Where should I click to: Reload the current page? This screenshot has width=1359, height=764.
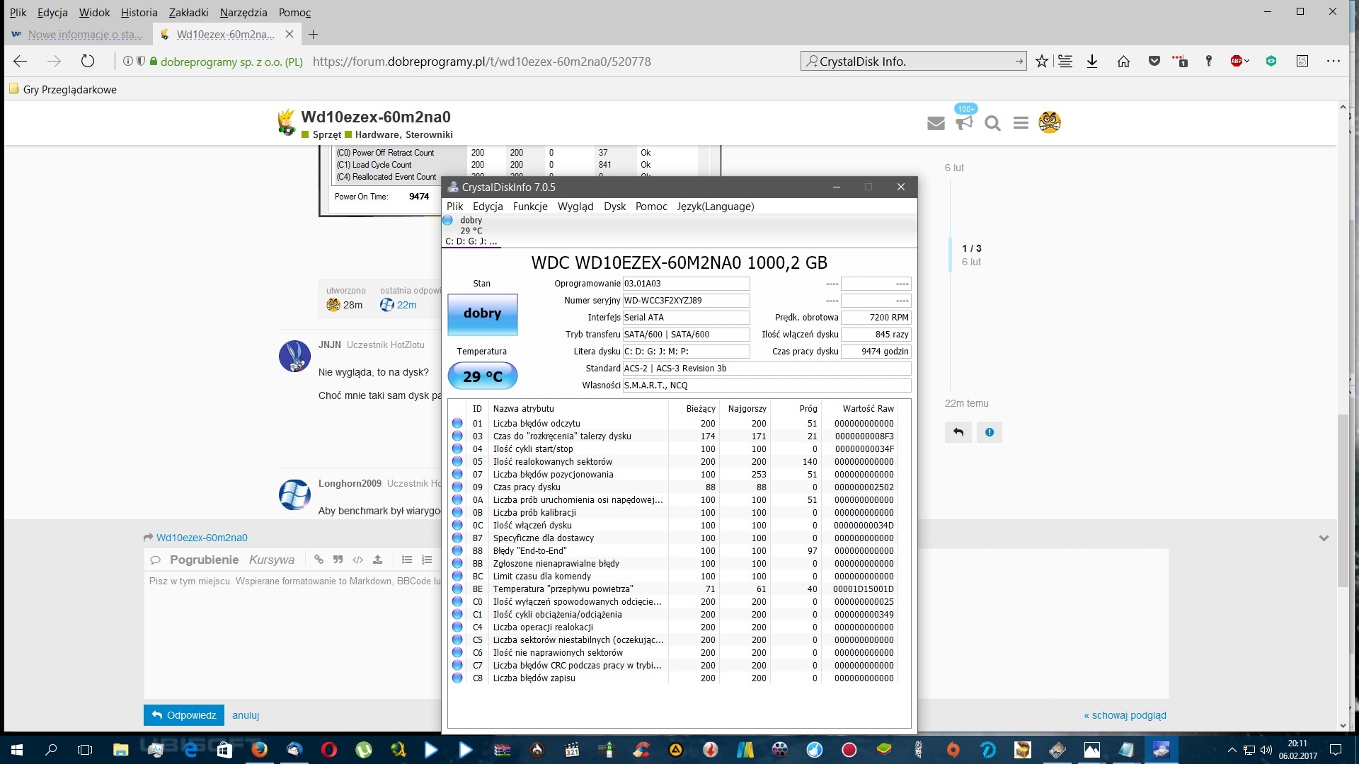click(x=87, y=62)
